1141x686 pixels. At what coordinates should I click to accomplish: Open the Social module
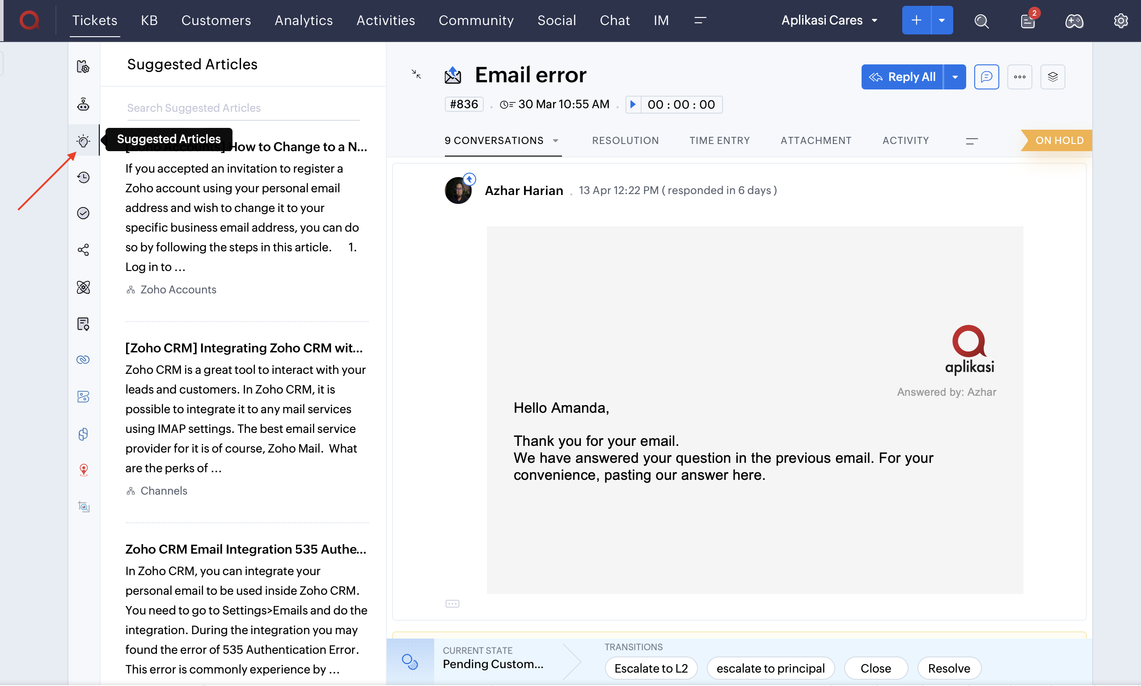tap(556, 20)
